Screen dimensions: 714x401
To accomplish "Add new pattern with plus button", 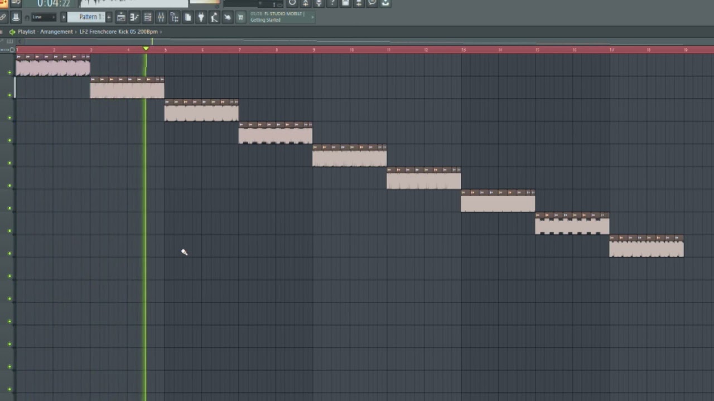I will [109, 17].
